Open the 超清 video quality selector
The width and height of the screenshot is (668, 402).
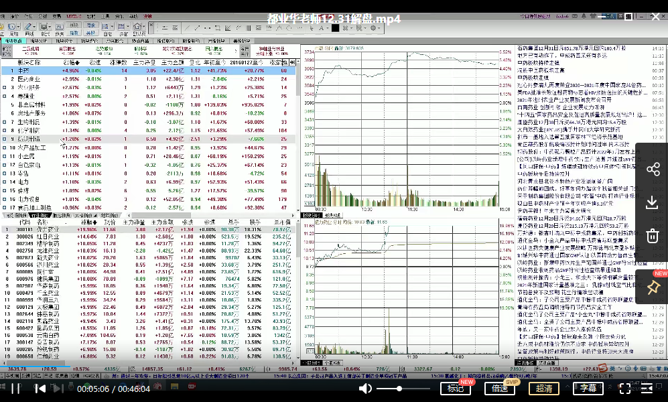pos(543,388)
